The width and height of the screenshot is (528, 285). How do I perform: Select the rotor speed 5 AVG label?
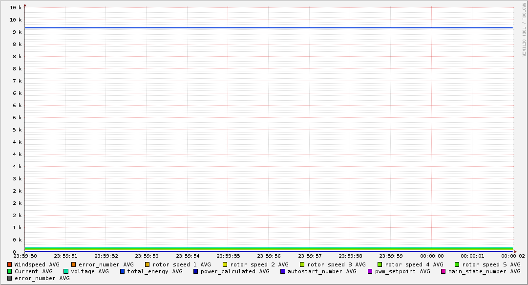point(491,264)
